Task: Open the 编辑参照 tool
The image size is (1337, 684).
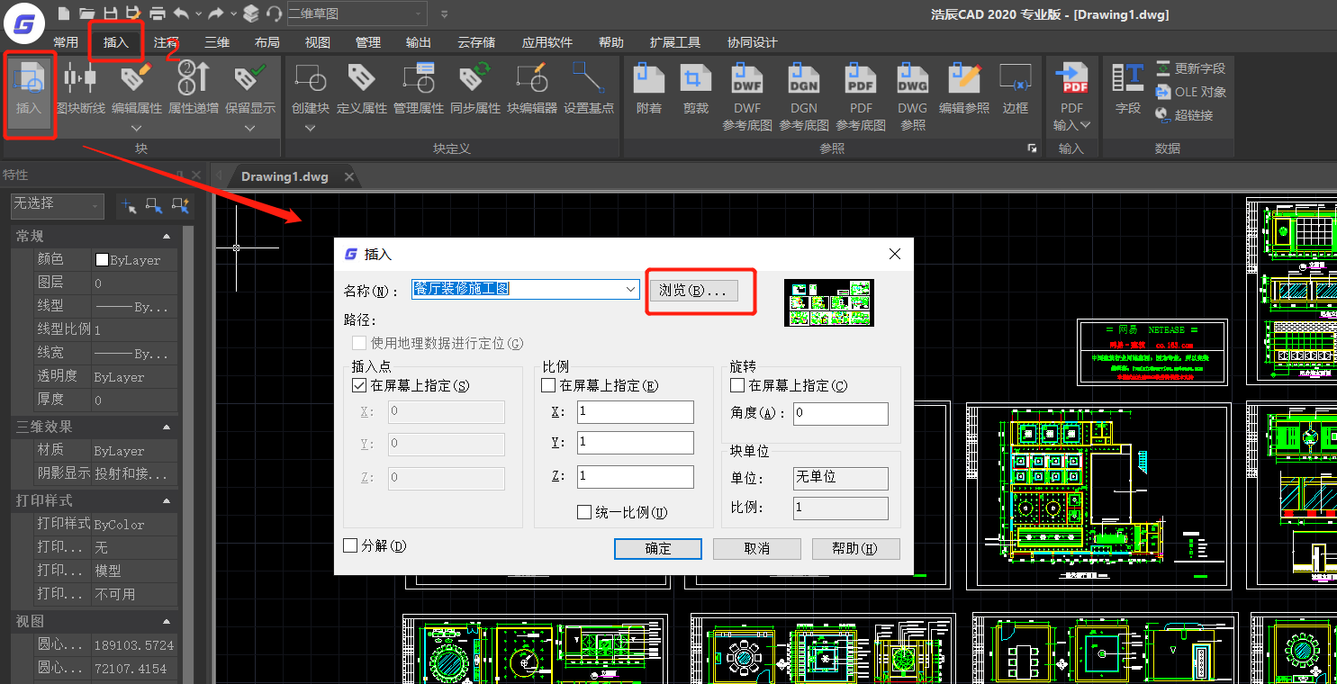Action: point(964,88)
